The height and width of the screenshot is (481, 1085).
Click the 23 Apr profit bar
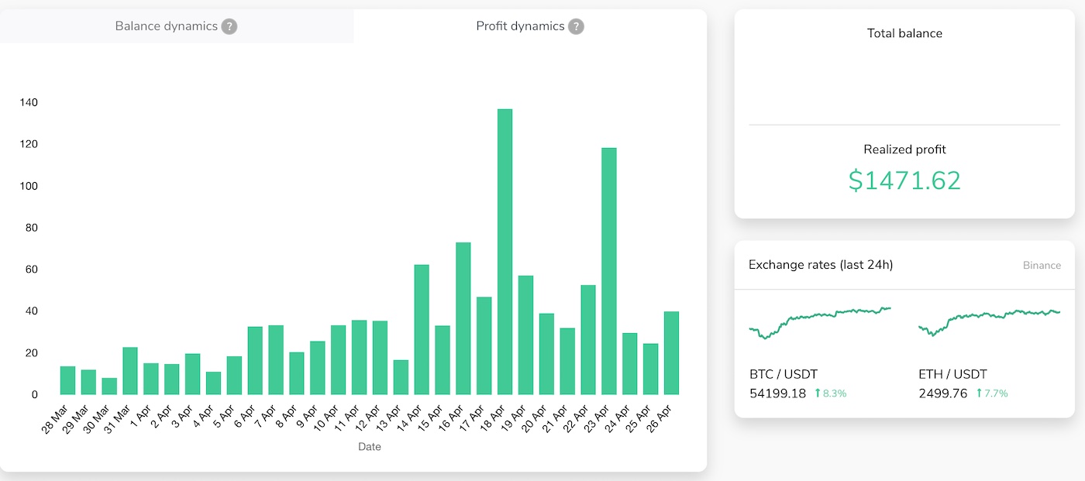tap(609, 271)
